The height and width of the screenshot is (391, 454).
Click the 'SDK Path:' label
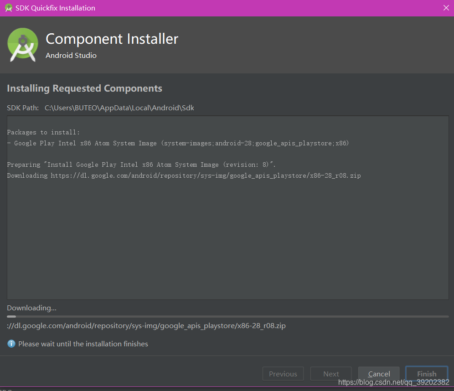pyautogui.click(x=23, y=108)
